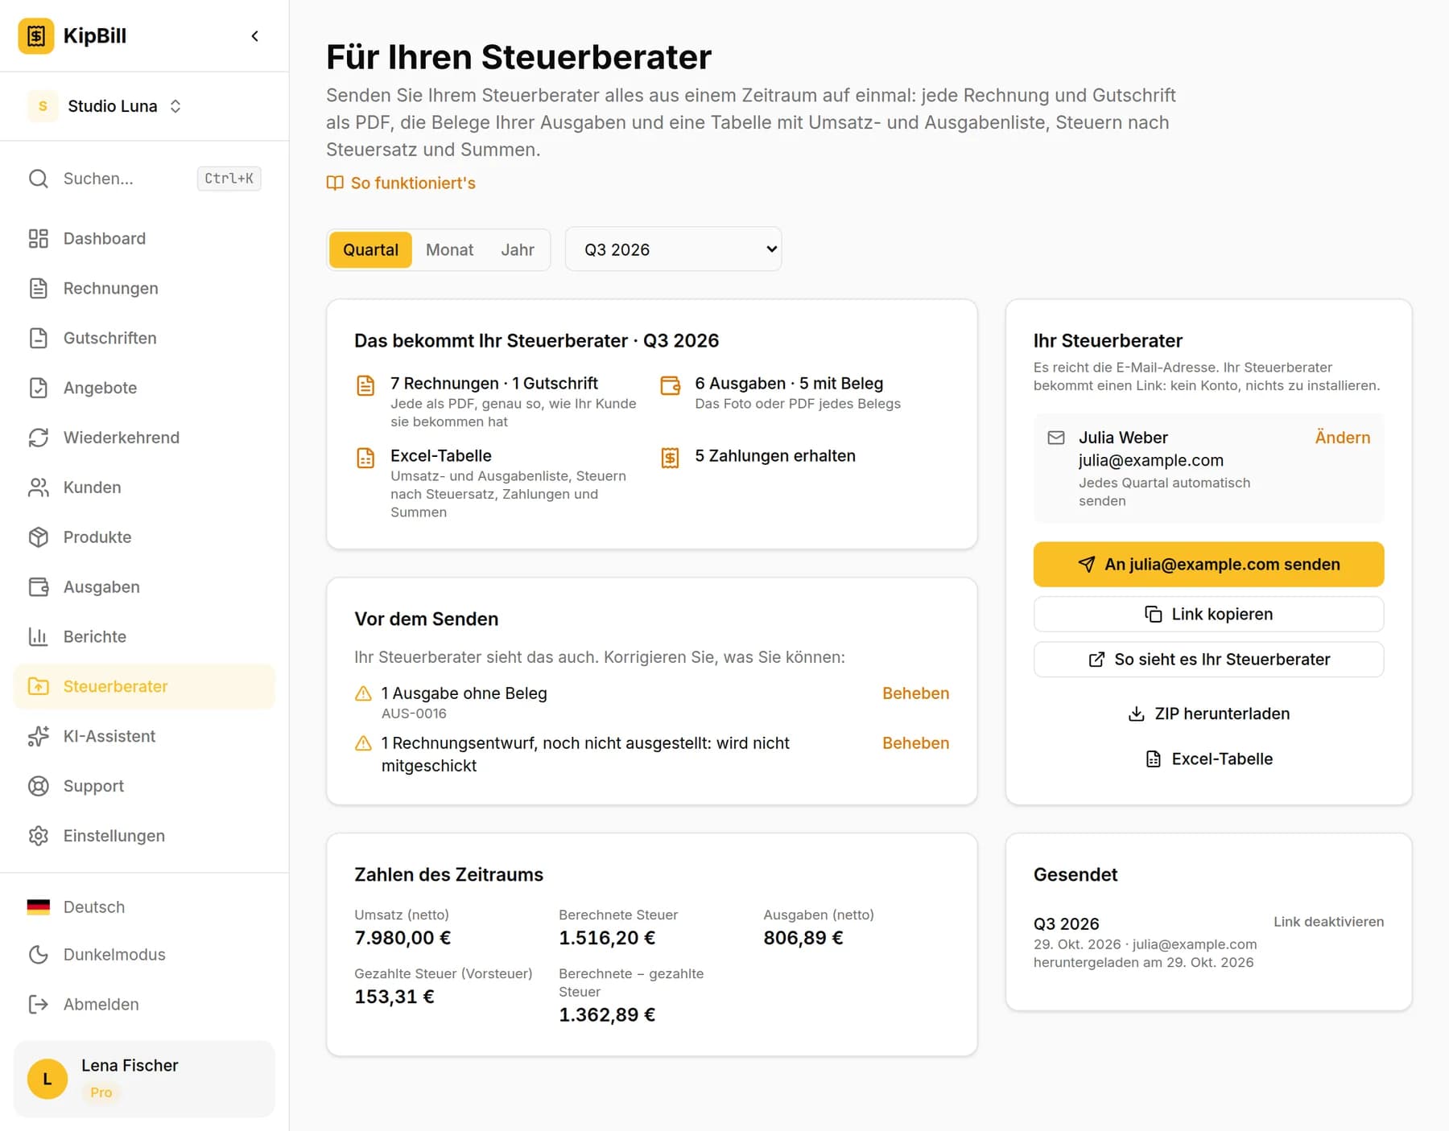Screen dimensions: 1449x1131
Task: Click Ändern next to Julia Weber
Action: (x=1342, y=438)
